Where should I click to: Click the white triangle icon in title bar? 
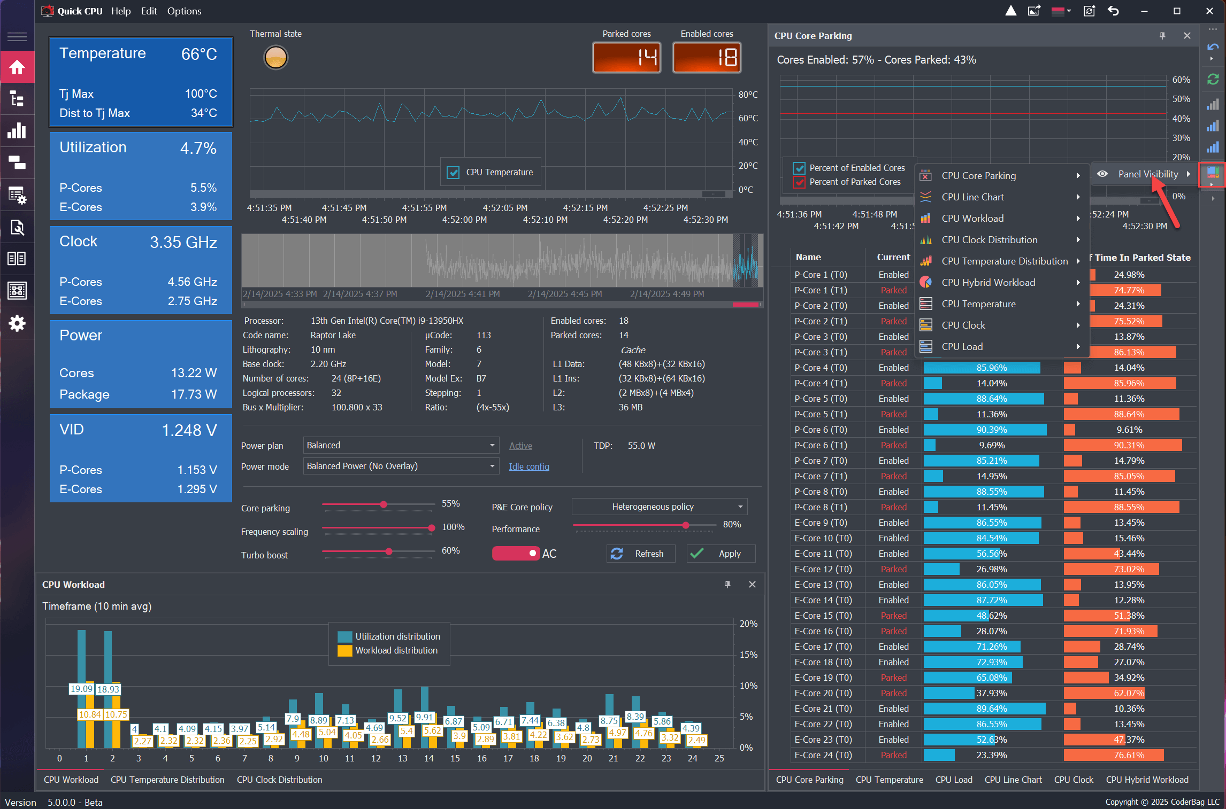(x=1011, y=11)
